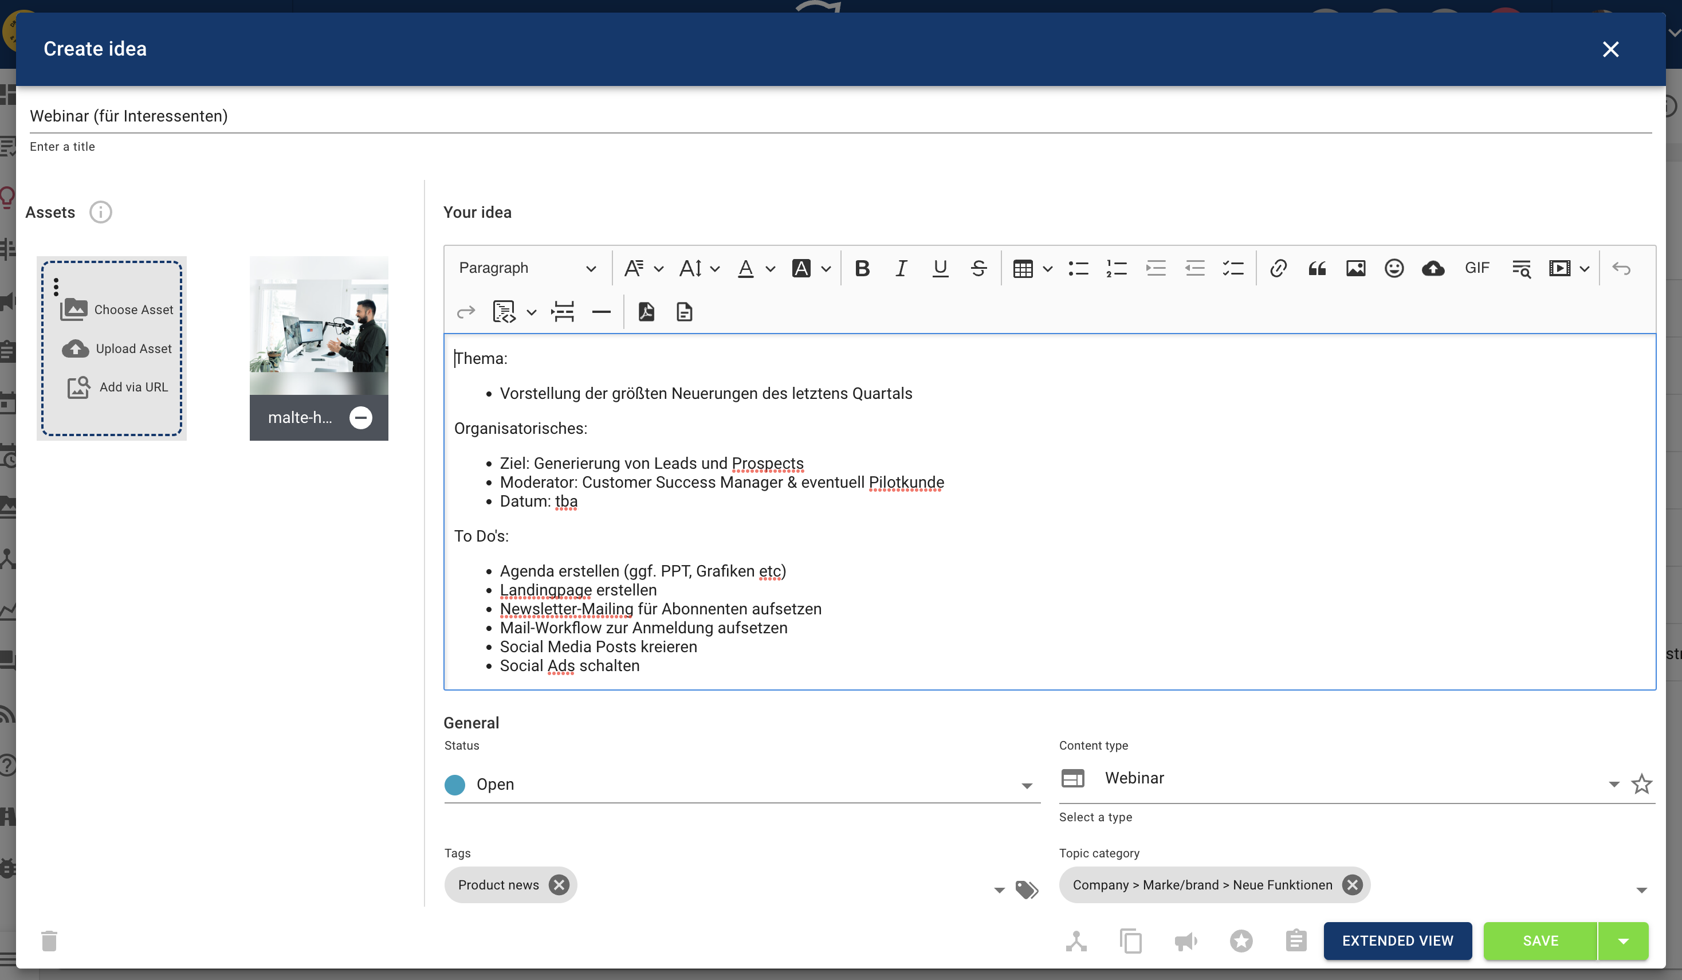Save the idea

tap(1540, 941)
